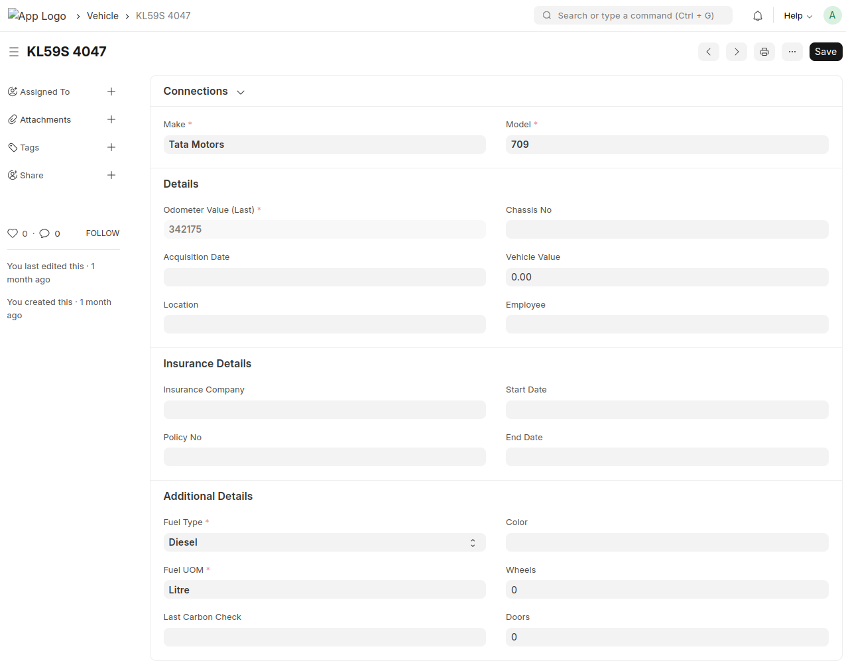Go to the previous vehicle record
846x665 pixels.
(x=708, y=52)
